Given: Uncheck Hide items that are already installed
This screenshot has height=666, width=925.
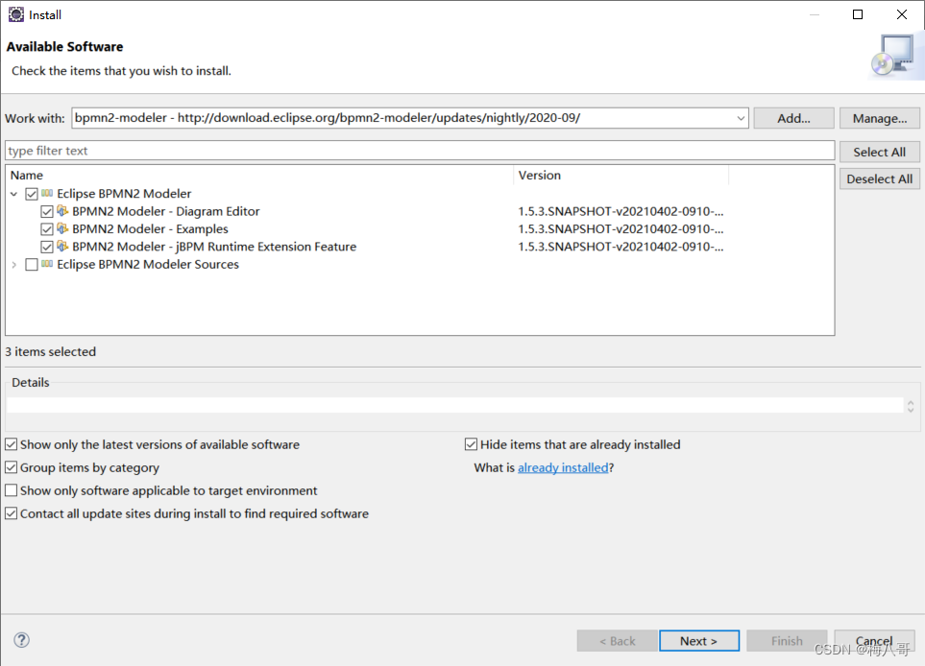Looking at the screenshot, I should coord(471,444).
